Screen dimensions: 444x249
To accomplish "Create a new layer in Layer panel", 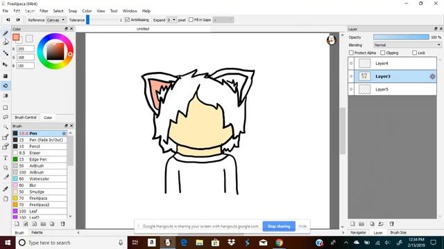I will click(x=352, y=224).
